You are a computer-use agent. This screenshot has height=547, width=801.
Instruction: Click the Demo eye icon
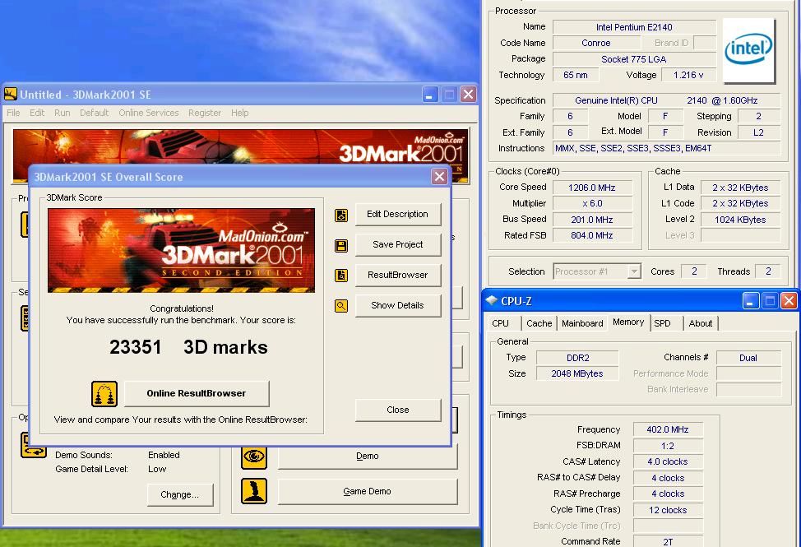tap(254, 456)
